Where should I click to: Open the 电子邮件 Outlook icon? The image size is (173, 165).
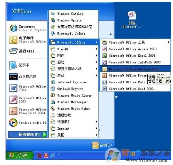click(13, 40)
